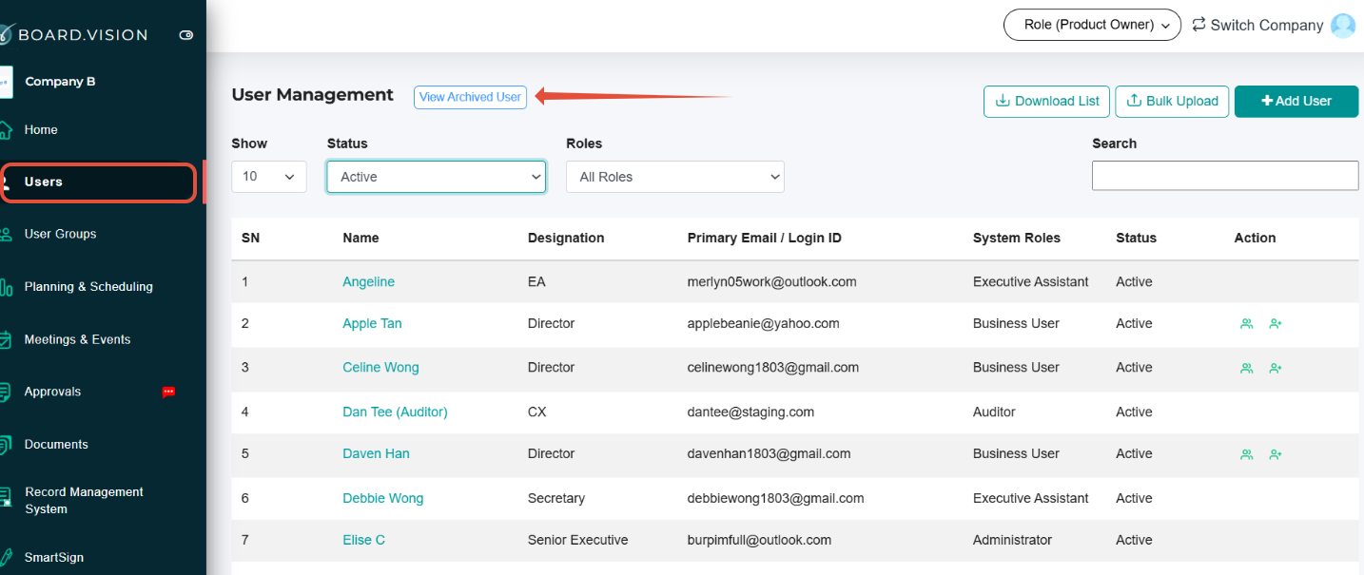Click email applebeanie@yahoo.com
This screenshot has height=575, width=1364.
tap(763, 324)
